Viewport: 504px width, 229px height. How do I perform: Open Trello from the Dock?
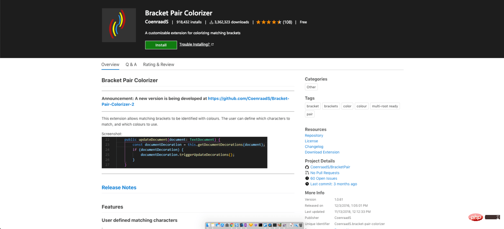pyautogui.click(x=265, y=225)
